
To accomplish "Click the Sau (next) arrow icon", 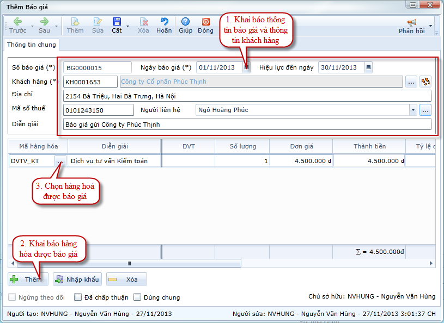I will pos(44,22).
